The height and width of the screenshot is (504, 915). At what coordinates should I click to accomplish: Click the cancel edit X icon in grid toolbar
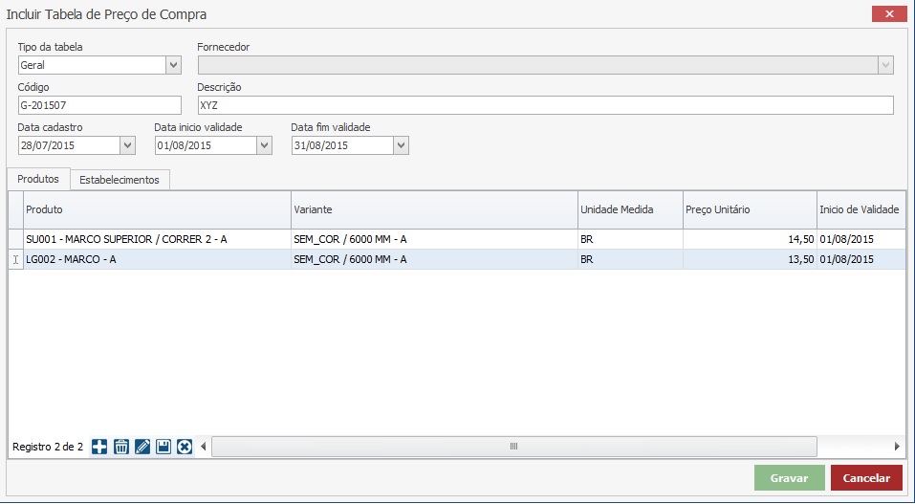(x=185, y=447)
